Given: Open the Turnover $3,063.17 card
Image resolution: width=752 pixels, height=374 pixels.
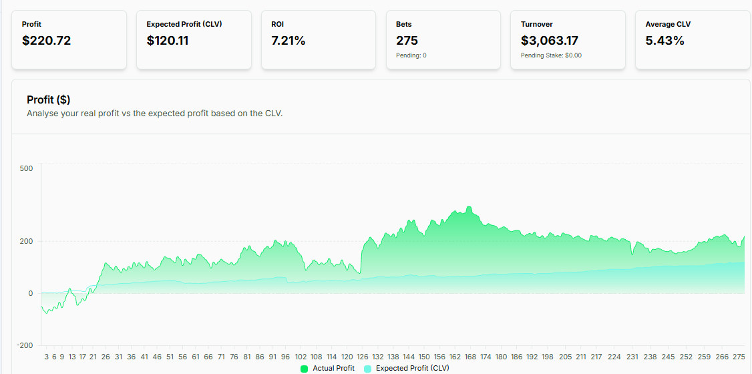Looking at the screenshot, I should [x=568, y=39].
